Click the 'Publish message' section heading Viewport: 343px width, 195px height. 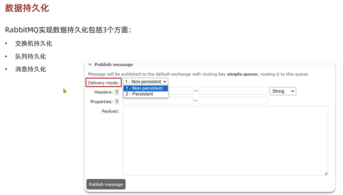click(x=114, y=64)
